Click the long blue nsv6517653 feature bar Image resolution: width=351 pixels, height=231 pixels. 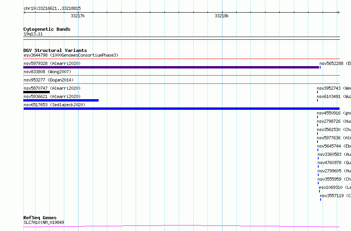click(x=181, y=109)
